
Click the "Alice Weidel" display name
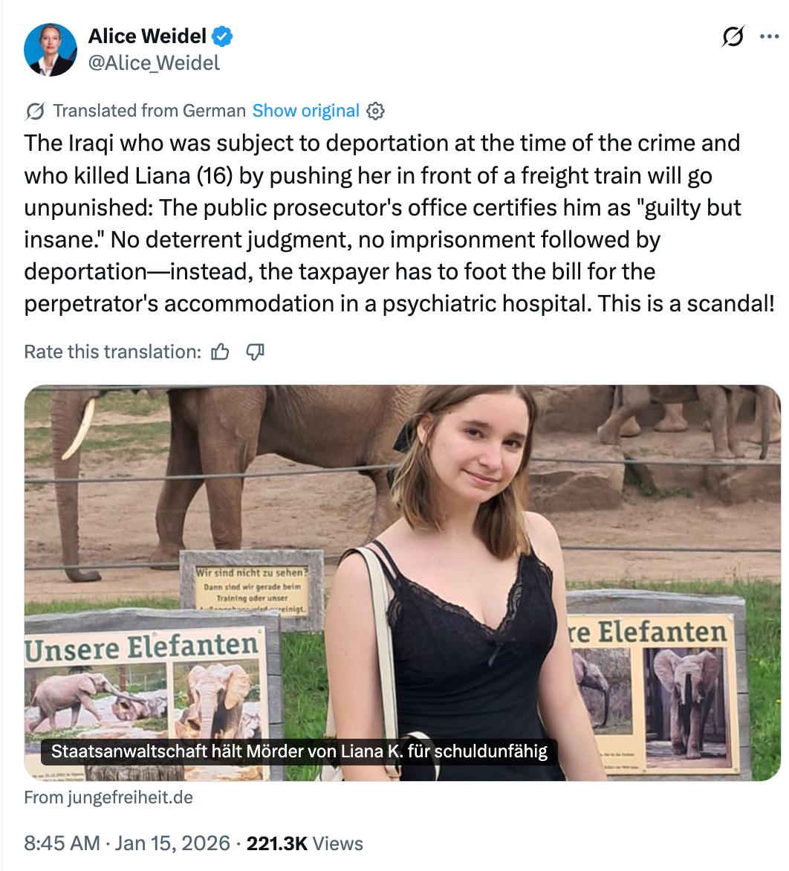147,36
